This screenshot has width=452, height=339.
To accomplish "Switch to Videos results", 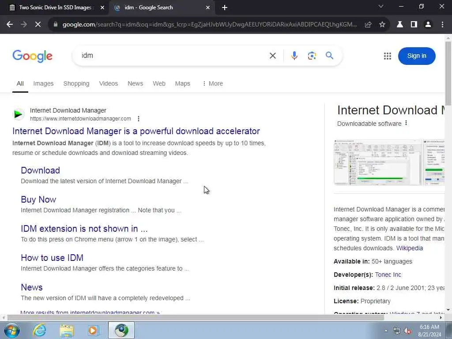I will pyautogui.click(x=109, y=83).
